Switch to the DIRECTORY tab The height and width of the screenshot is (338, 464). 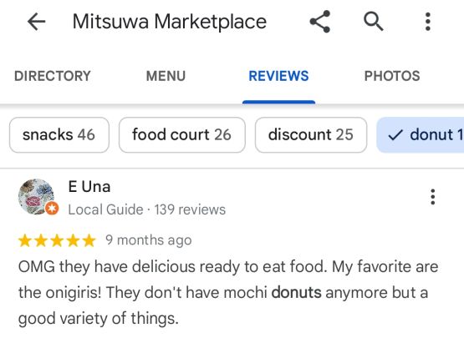[x=53, y=76]
